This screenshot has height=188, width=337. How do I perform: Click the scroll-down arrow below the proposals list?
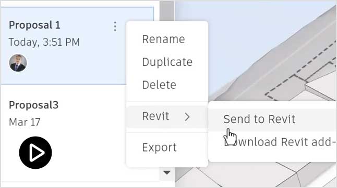(x=166, y=172)
